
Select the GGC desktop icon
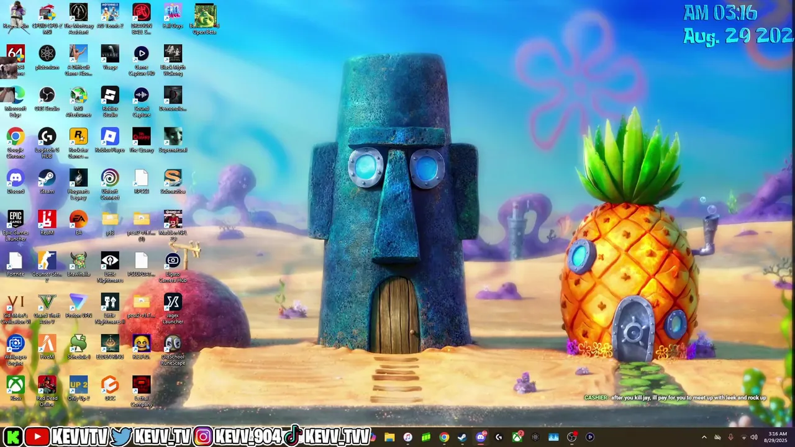pyautogui.click(x=110, y=389)
